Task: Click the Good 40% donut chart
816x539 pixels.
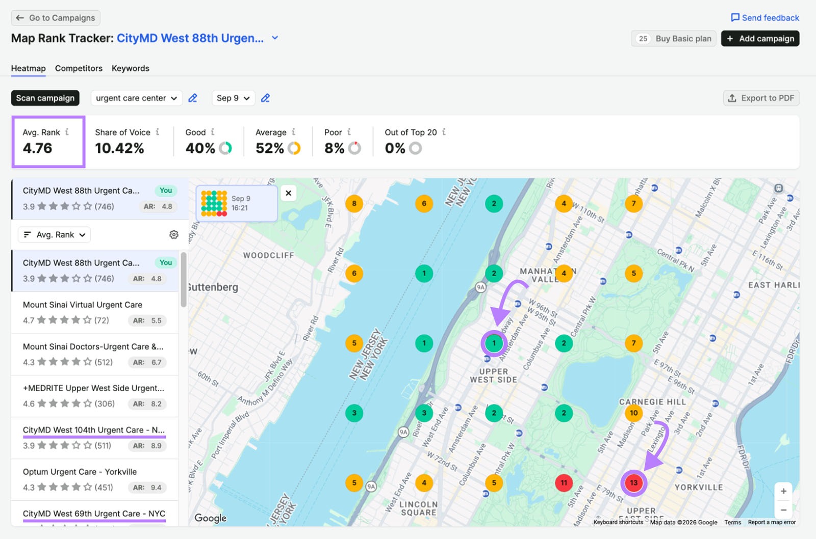Action: click(x=225, y=148)
